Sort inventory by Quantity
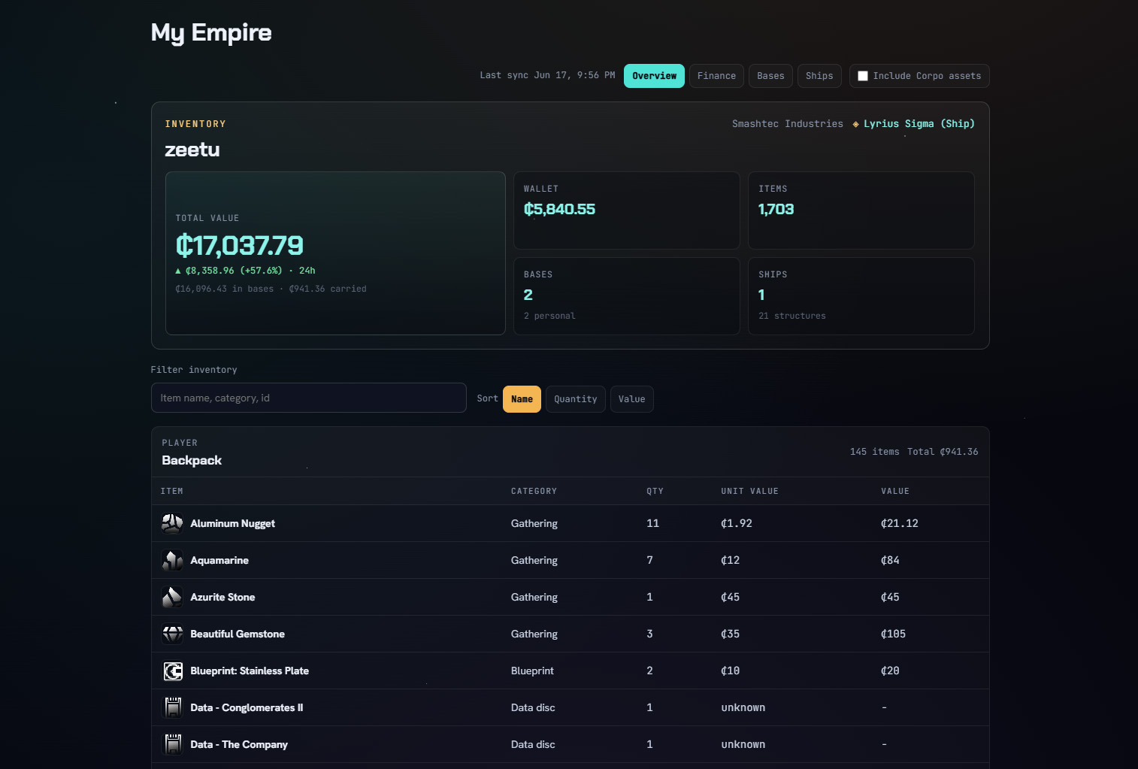 [x=575, y=399]
